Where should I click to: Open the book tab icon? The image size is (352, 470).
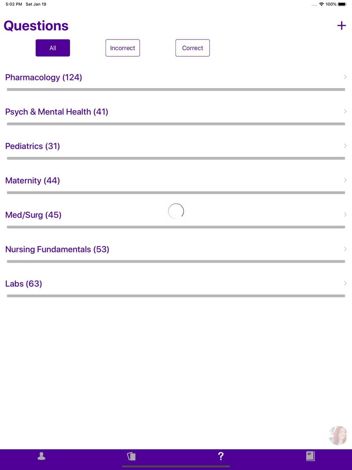point(310,456)
